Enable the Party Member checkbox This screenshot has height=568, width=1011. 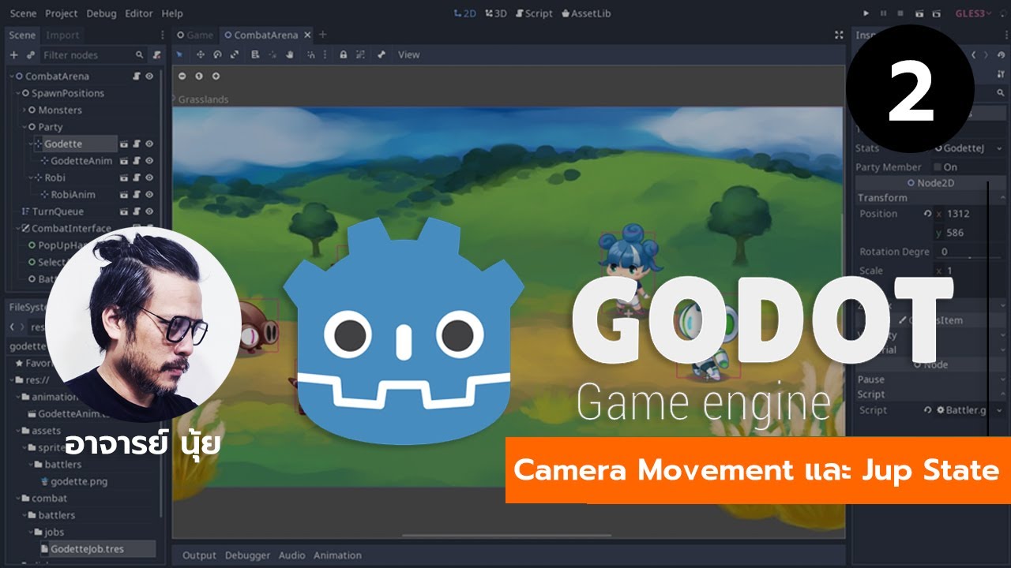point(938,167)
